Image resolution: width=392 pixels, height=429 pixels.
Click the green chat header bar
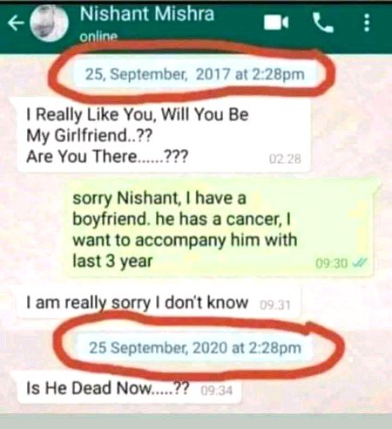click(x=196, y=28)
